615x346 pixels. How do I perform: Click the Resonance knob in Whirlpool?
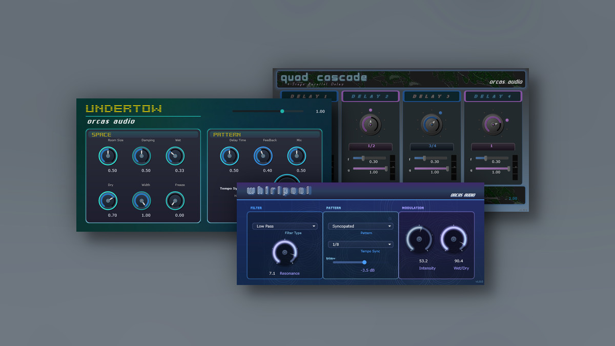(284, 253)
